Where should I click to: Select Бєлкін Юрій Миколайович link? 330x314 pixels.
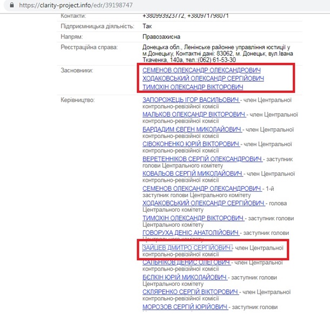click(184, 277)
